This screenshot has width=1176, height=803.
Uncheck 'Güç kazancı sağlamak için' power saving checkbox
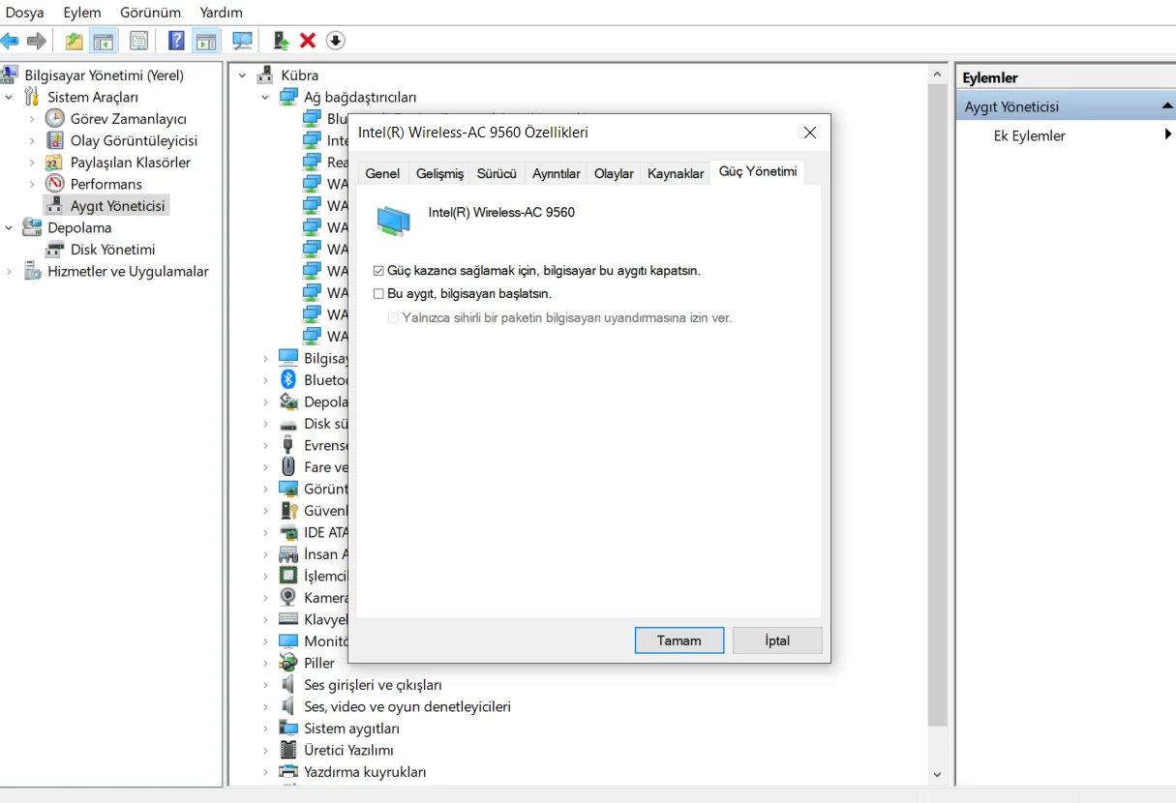pos(378,271)
